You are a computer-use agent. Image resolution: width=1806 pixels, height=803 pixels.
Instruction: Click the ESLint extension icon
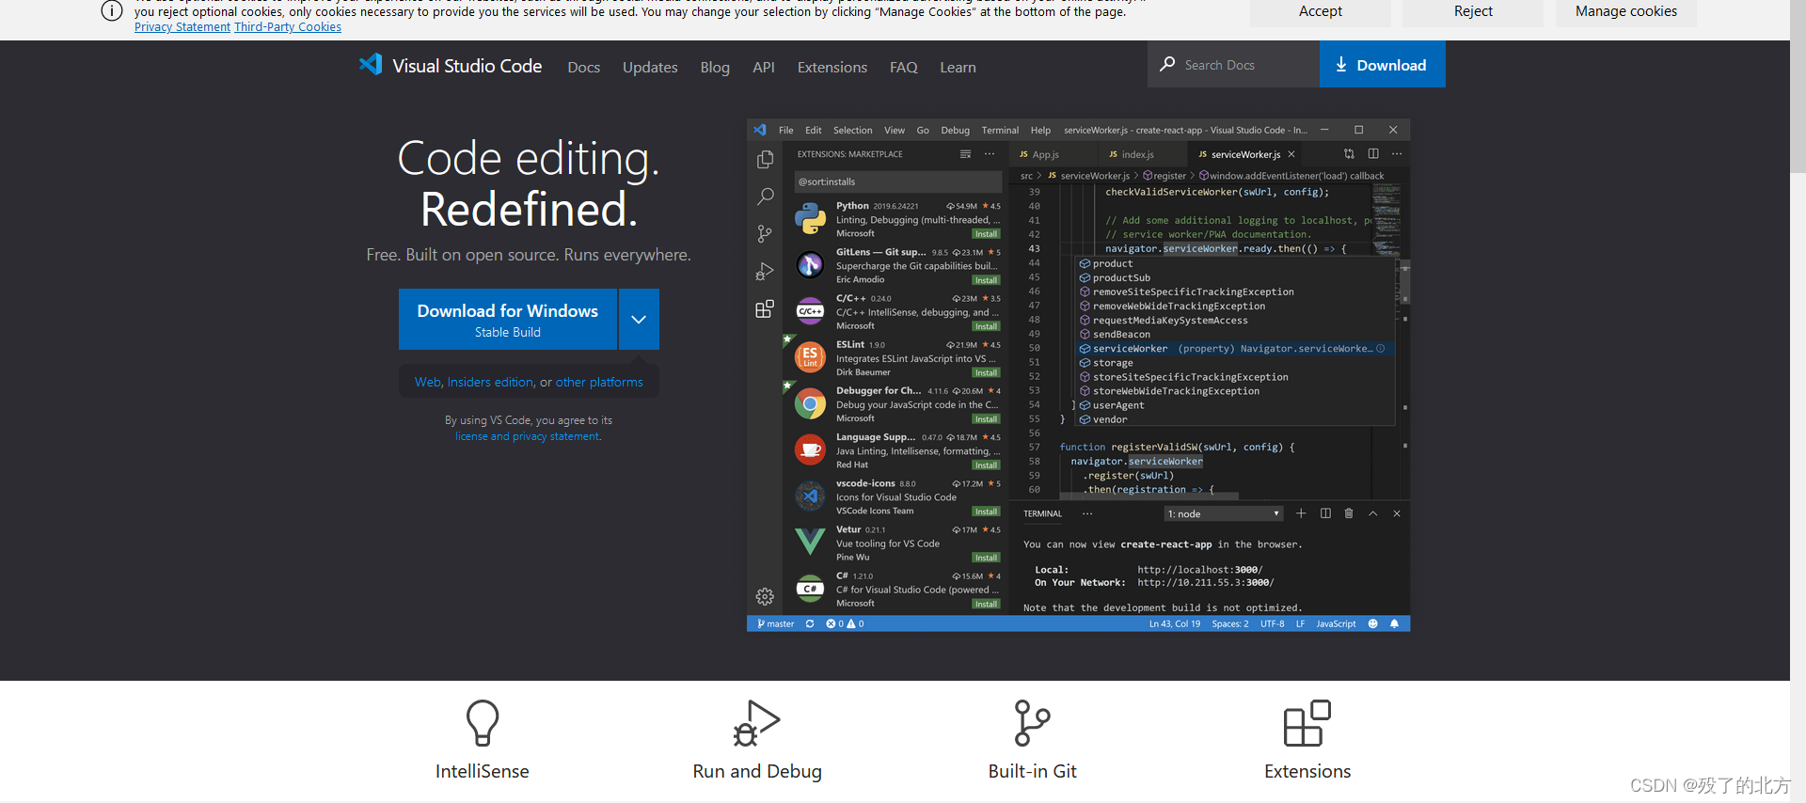(810, 357)
